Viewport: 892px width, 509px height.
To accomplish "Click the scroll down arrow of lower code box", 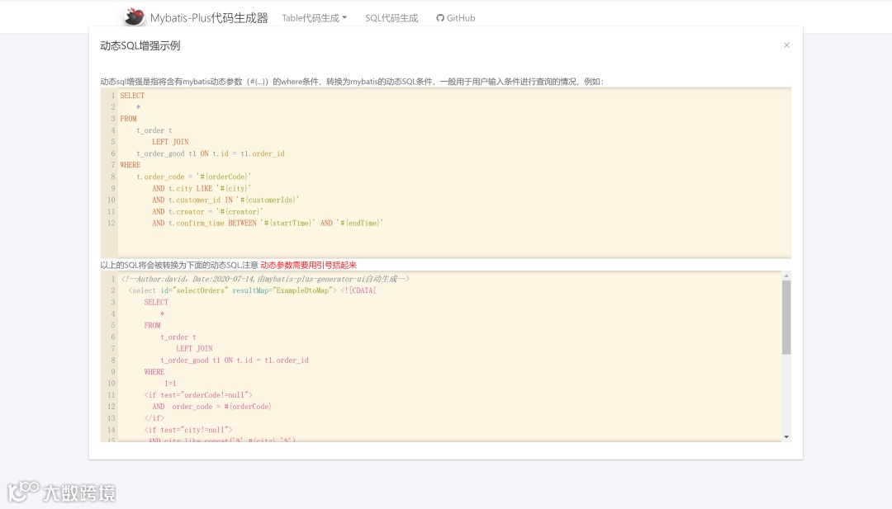I will [x=786, y=437].
